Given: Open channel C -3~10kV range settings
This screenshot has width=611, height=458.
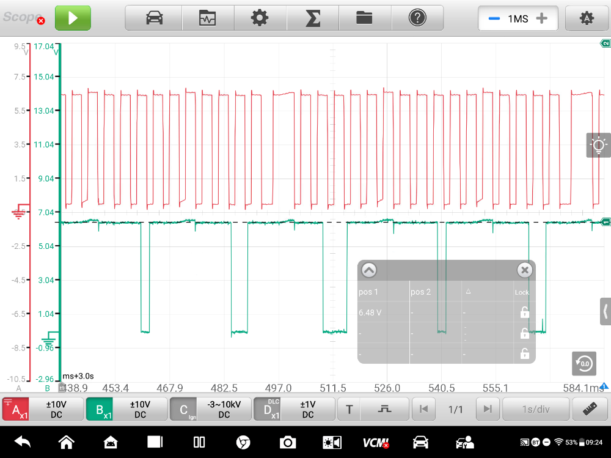Looking at the screenshot, I should [224, 409].
